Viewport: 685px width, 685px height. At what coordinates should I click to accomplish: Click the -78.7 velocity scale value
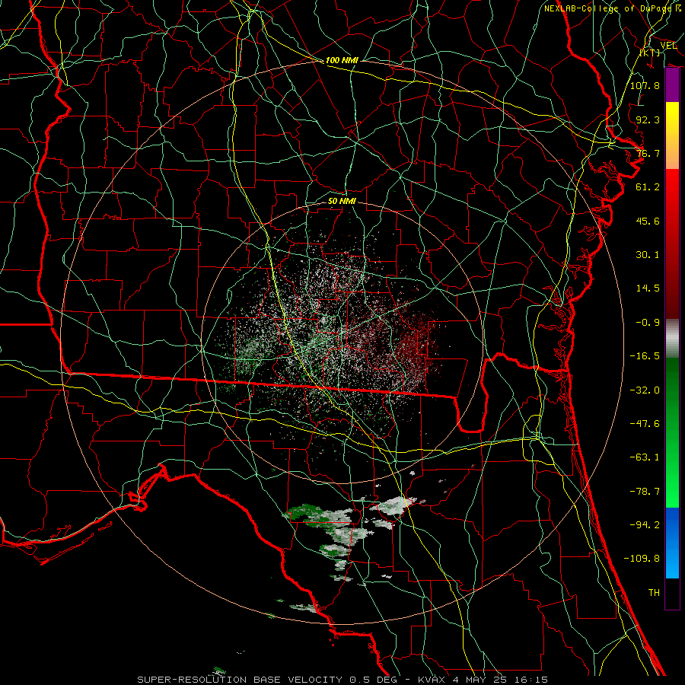tap(645, 492)
